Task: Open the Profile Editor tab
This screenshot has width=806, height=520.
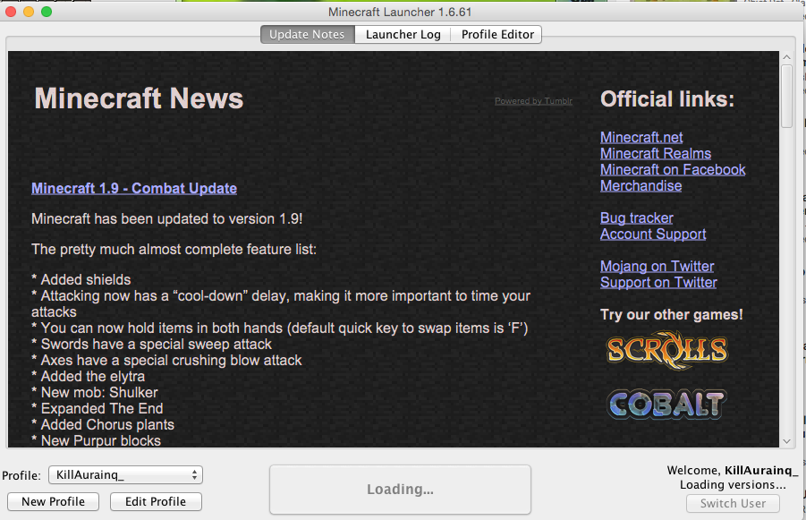Action: pyautogui.click(x=497, y=35)
